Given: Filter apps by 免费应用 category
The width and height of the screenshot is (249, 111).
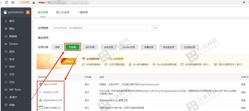Looking at the screenshot, I should 149,47.
